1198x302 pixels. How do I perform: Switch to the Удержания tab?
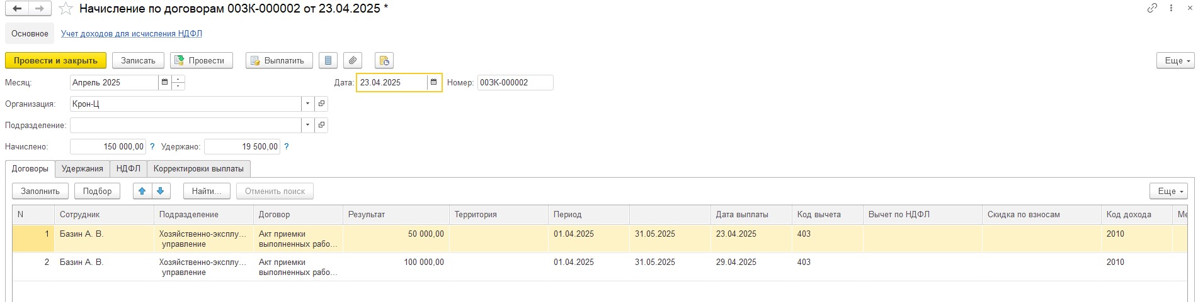tap(83, 168)
